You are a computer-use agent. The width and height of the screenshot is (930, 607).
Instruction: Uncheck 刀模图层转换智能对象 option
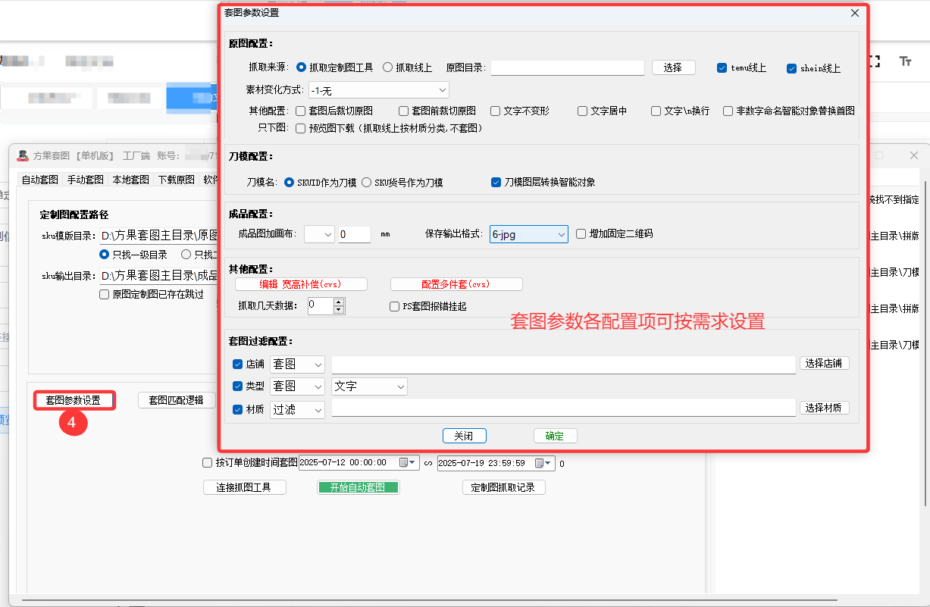click(496, 182)
